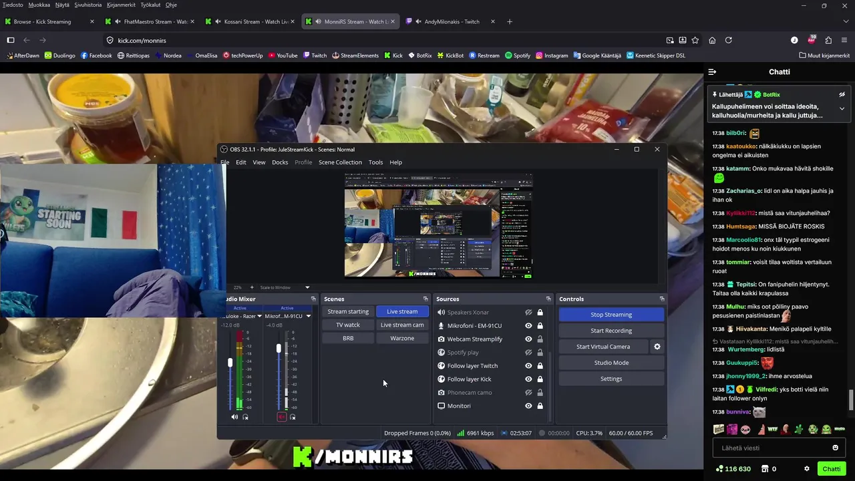Open Mikrof...M-91CU channel options dropdown
Screen dimensions: 855x481
(x=308, y=316)
